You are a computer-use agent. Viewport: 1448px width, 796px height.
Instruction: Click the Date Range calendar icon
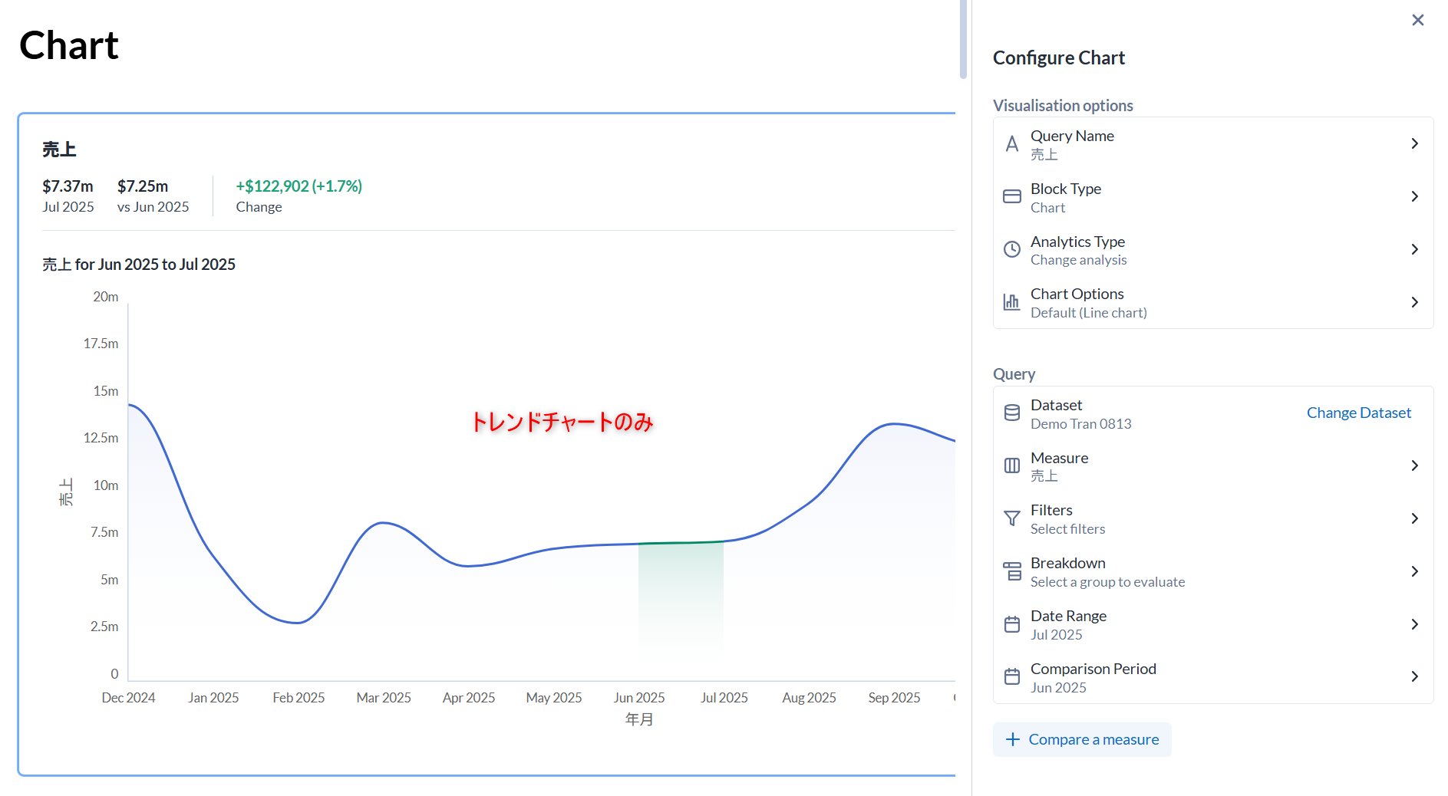tap(1012, 625)
